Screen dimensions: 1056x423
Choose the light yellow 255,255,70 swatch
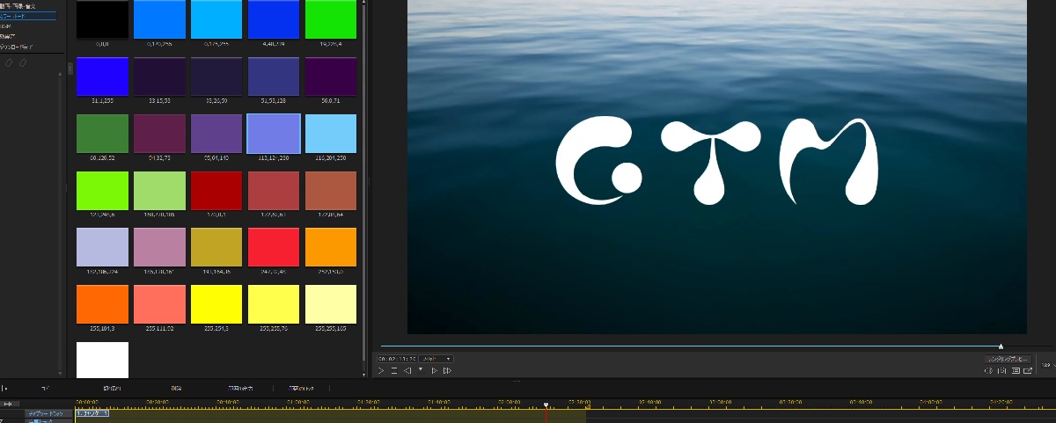[x=274, y=304]
